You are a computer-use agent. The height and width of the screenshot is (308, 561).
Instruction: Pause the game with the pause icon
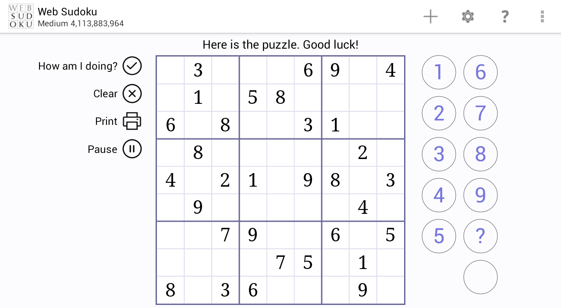132,149
